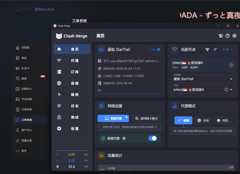The width and height of the screenshot is (240, 174).
Task: Open 邀请 in StarTrail website sidebar
Action: coord(30,78)
